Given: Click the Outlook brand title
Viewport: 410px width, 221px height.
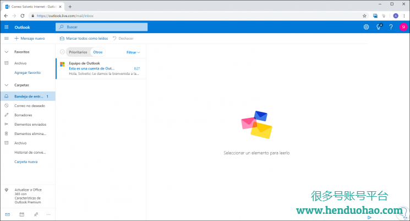Looking at the screenshot, I should (22, 27).
